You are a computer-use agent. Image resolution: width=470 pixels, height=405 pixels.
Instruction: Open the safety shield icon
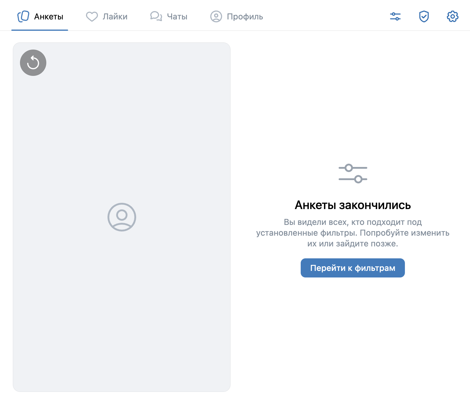pos(424,16)
